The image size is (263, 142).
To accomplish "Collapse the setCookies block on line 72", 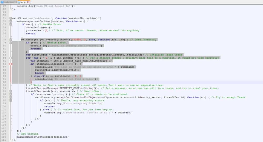I will [11, 21].
